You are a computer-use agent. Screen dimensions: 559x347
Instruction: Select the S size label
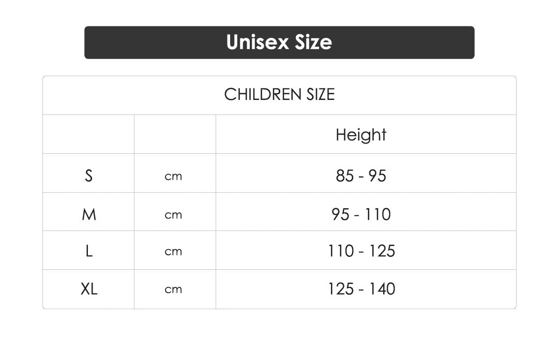point(89,176)
